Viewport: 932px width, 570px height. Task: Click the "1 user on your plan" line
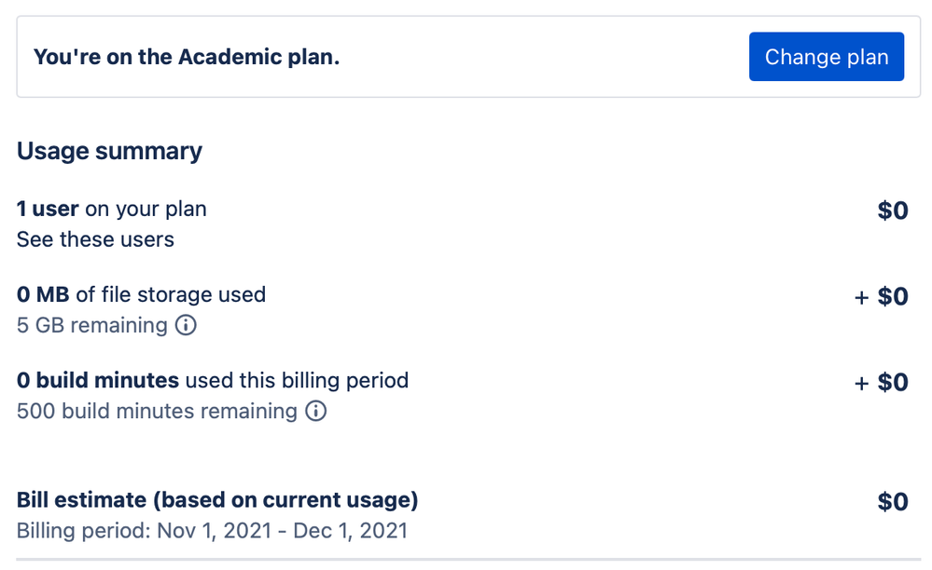coord(112,209)
